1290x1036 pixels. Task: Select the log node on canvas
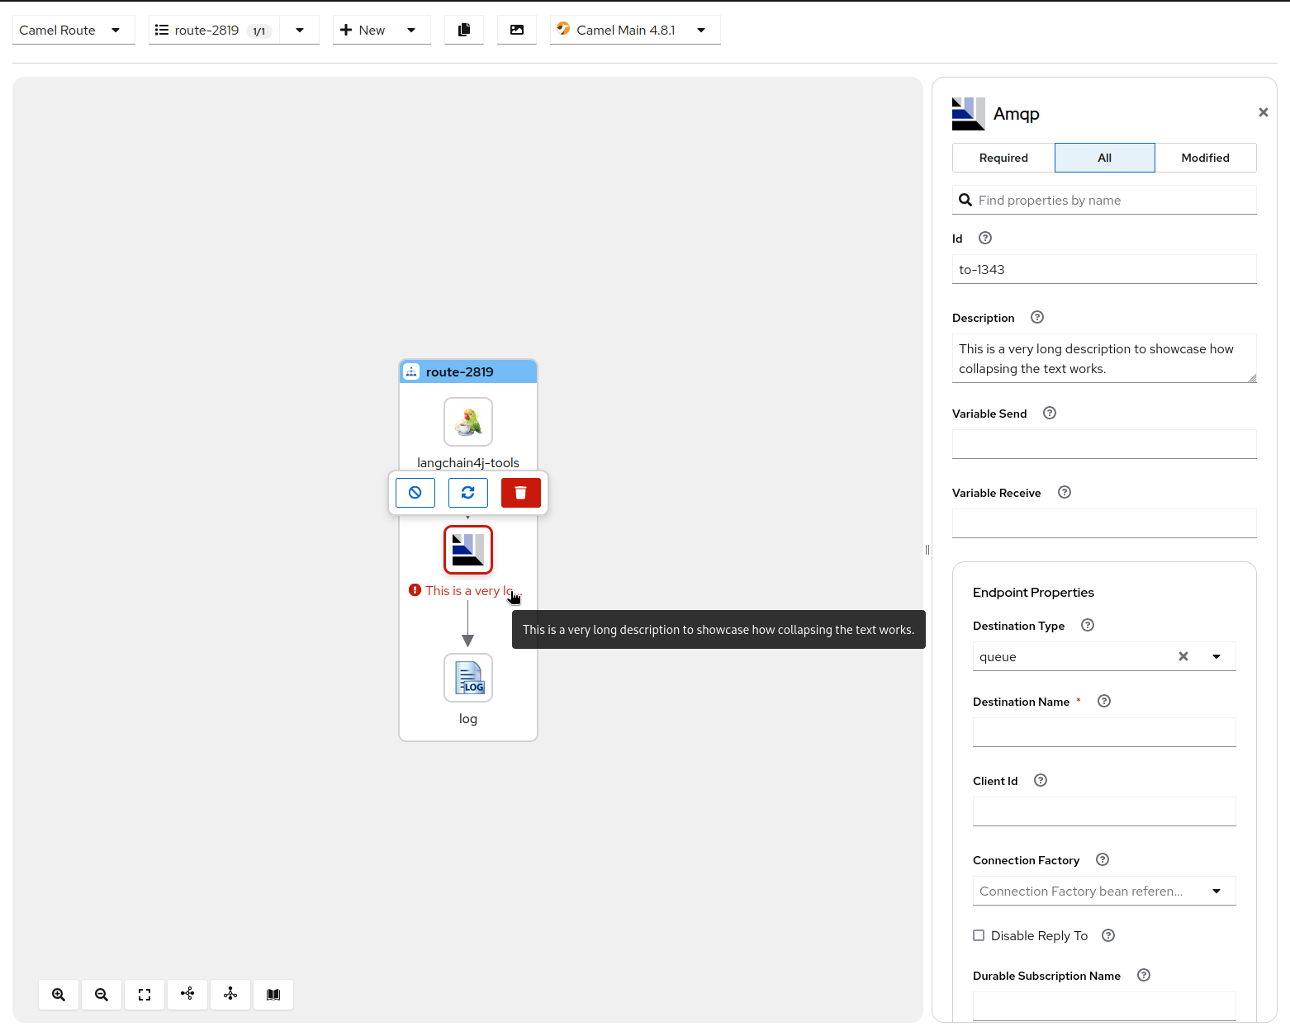tap(468, 678)
